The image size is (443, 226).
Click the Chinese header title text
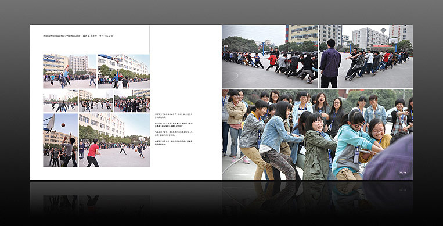98,36
